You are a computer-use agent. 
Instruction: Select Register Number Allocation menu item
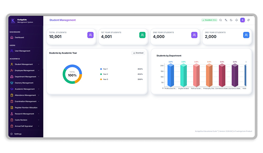[x=25, y=107]
